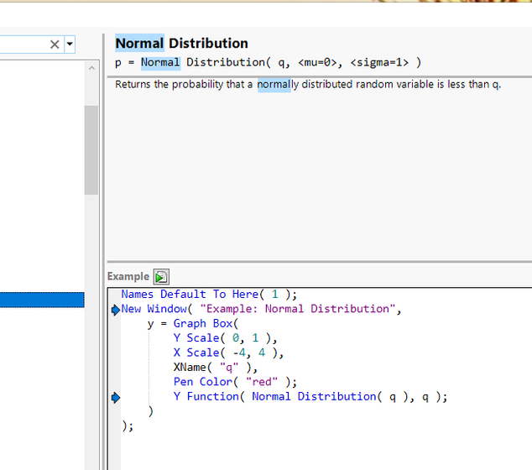
Task: Click the string "Example: Normal Distribution" in the code
Action: 298,309
